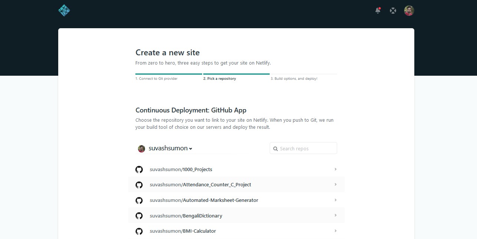Select step 2 Pick a repository
Viewport: 477px width, 239px height.
point(220,79)
